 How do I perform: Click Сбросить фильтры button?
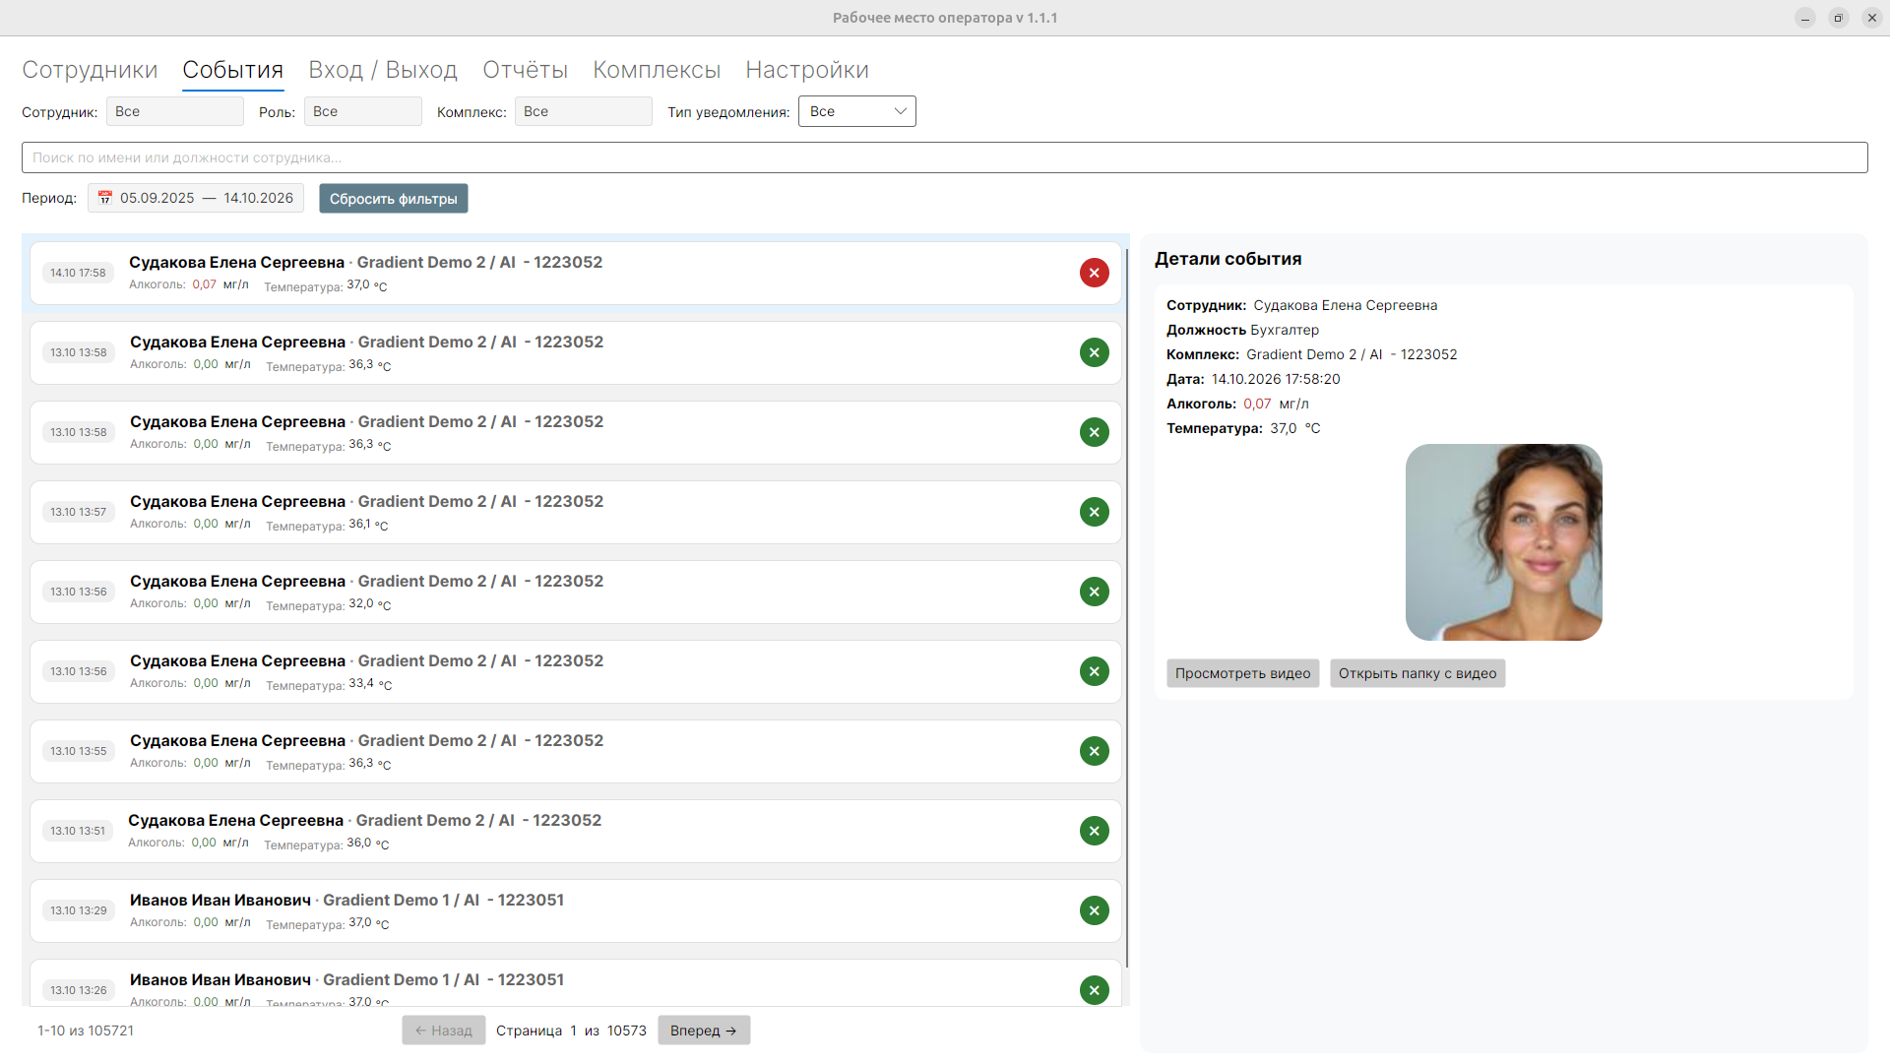click(x=394, y=199)
